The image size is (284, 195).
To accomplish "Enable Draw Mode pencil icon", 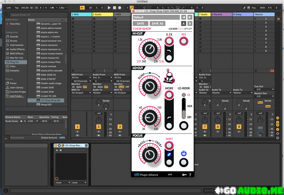I will (244, 8).
